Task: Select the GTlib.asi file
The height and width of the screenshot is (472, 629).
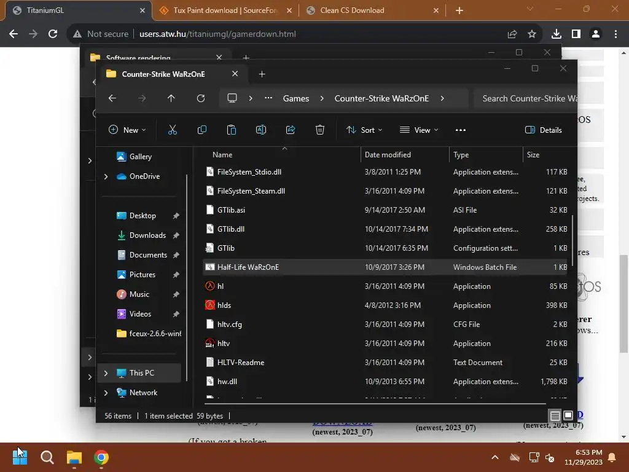Action: click(385, 210)
